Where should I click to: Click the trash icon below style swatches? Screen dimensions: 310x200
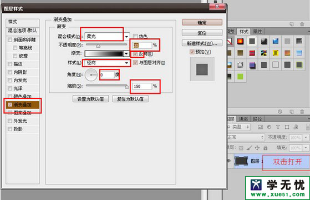coord(302,112)
